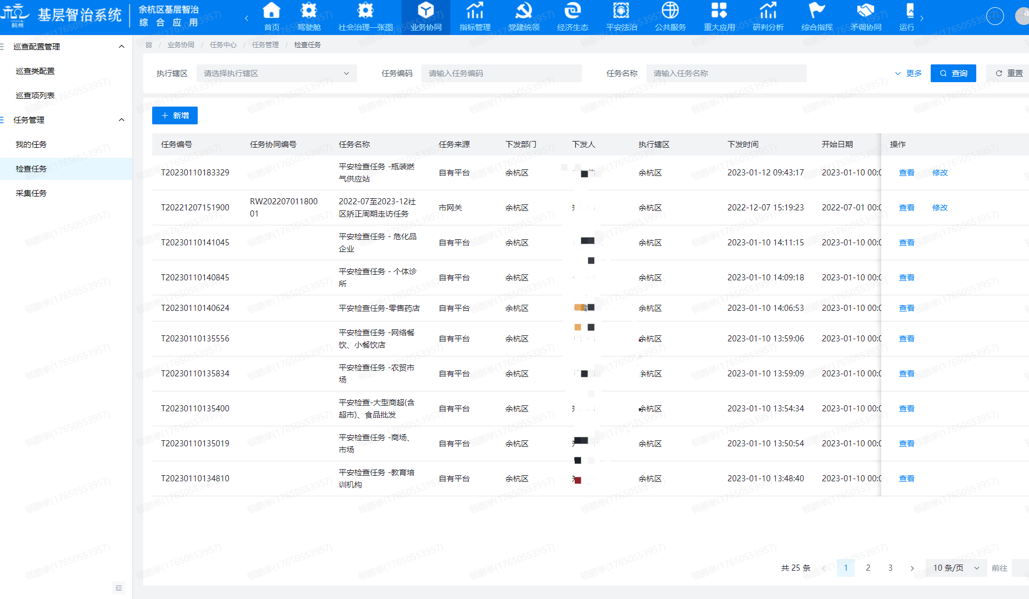View task T20230110140624

(906, 308)
